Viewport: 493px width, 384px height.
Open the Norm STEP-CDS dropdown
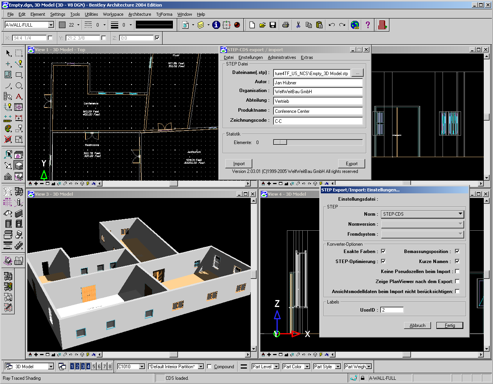(x=423, y=214)
